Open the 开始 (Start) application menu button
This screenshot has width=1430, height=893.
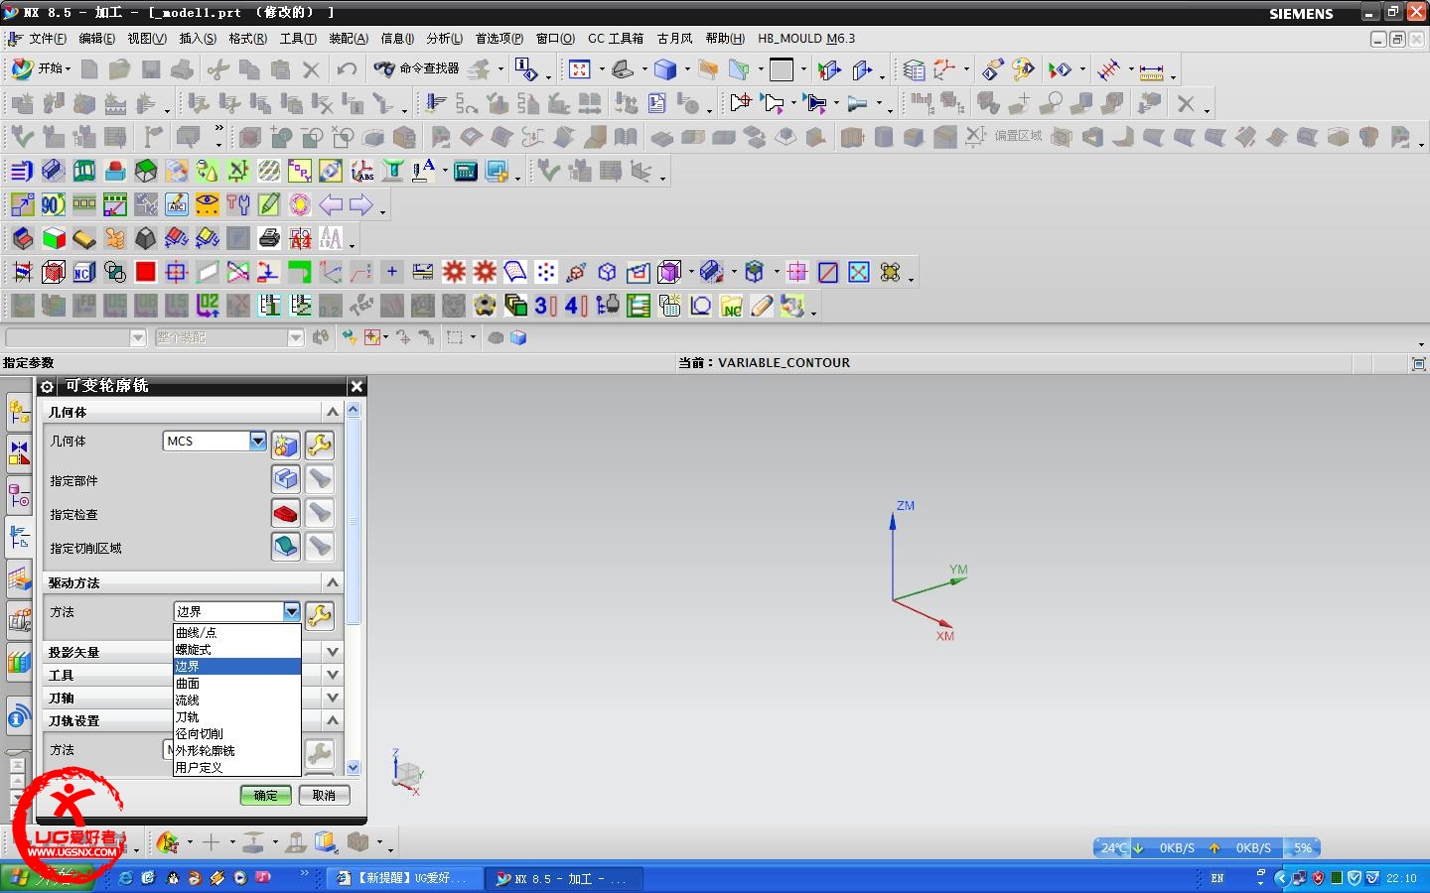coord(40,68)
